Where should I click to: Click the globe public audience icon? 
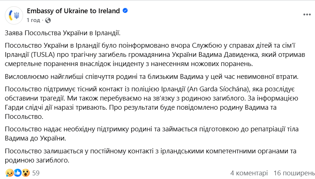point(48,20)
